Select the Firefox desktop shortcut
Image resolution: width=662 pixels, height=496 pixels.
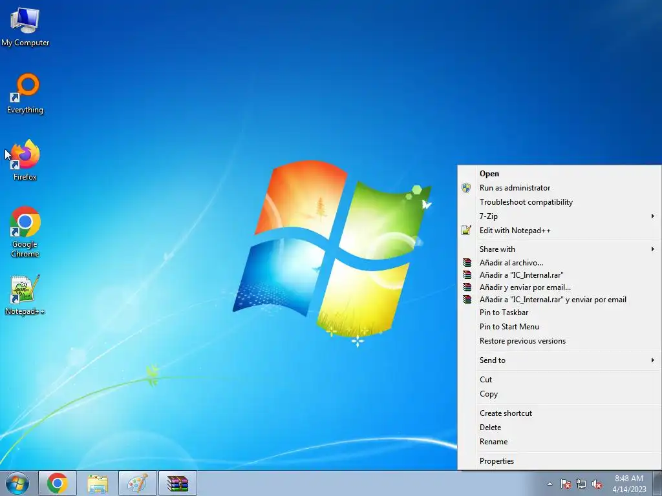tap(25, 160)
